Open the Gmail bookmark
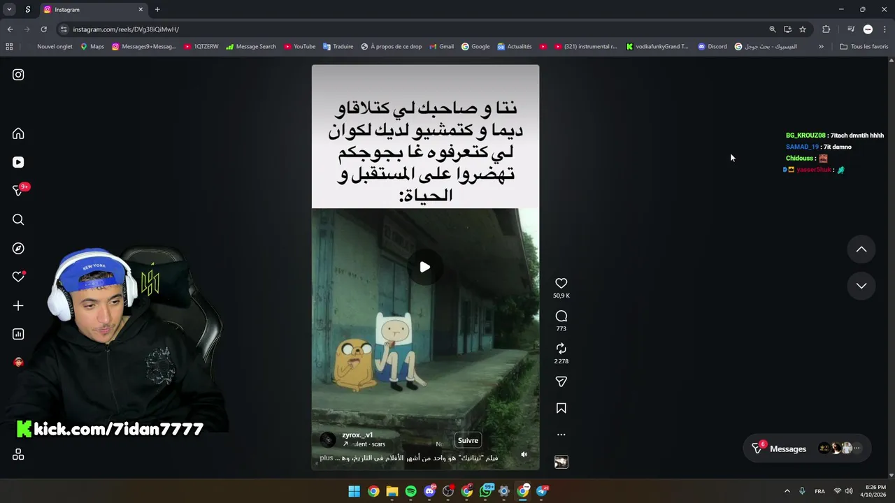Screen dimensions: 895x503 click(441, 47)
